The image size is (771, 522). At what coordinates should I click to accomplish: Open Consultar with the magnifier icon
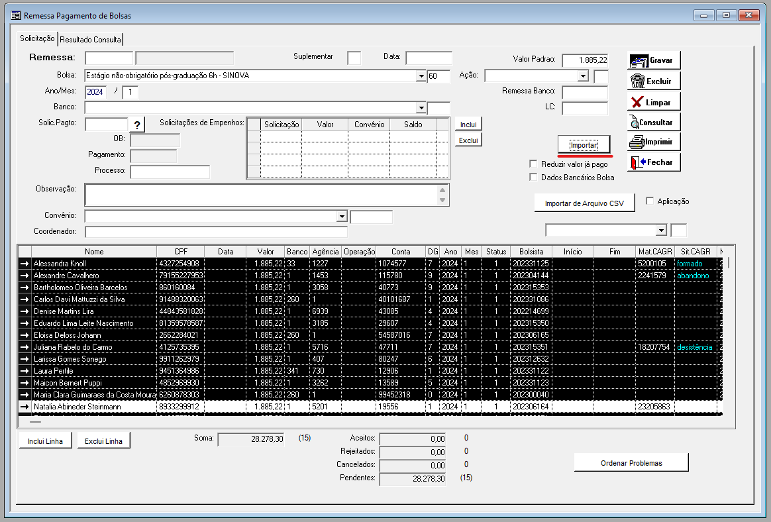point(653,123)
